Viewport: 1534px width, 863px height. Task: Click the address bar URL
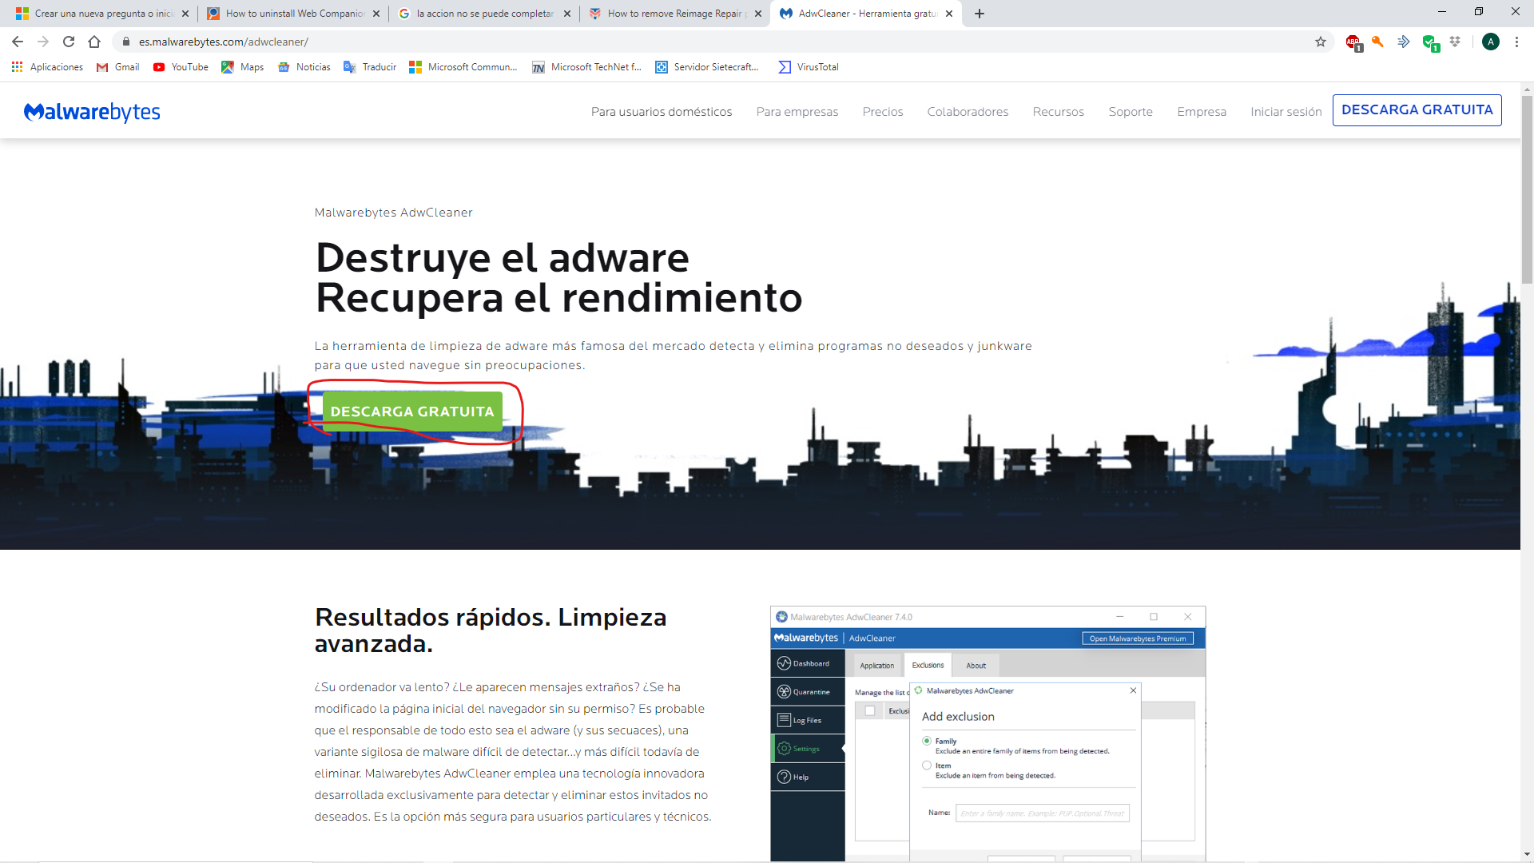coord(224,42)
